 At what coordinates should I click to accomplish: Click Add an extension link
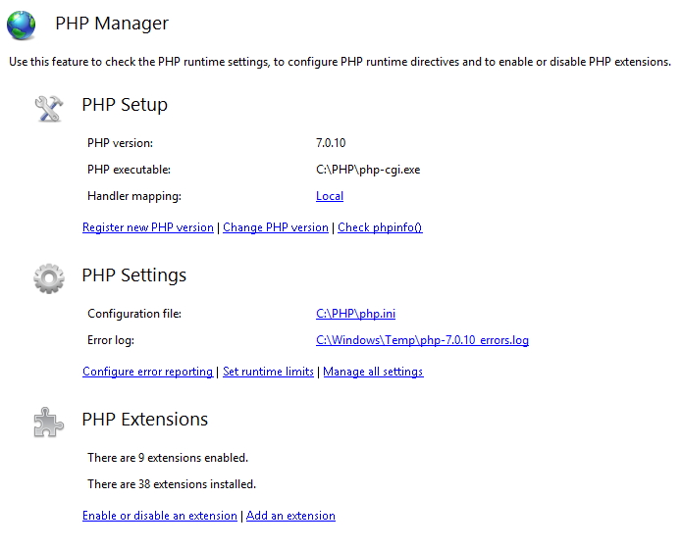tap(290, 516)
